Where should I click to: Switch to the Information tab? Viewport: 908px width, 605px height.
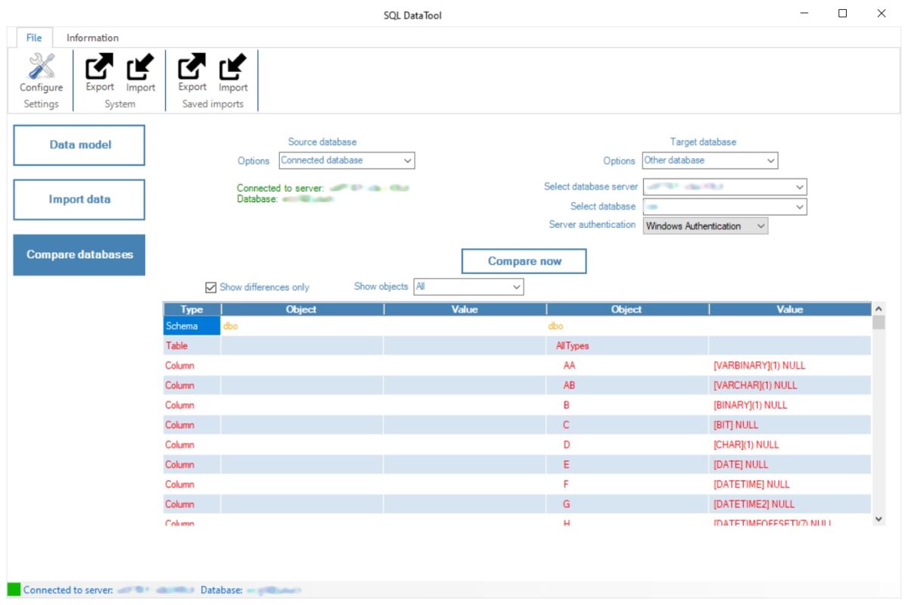[92, 37]
